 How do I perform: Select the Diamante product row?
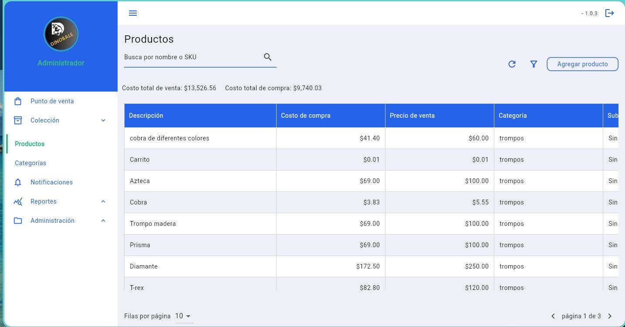click(x=371, y=266)
